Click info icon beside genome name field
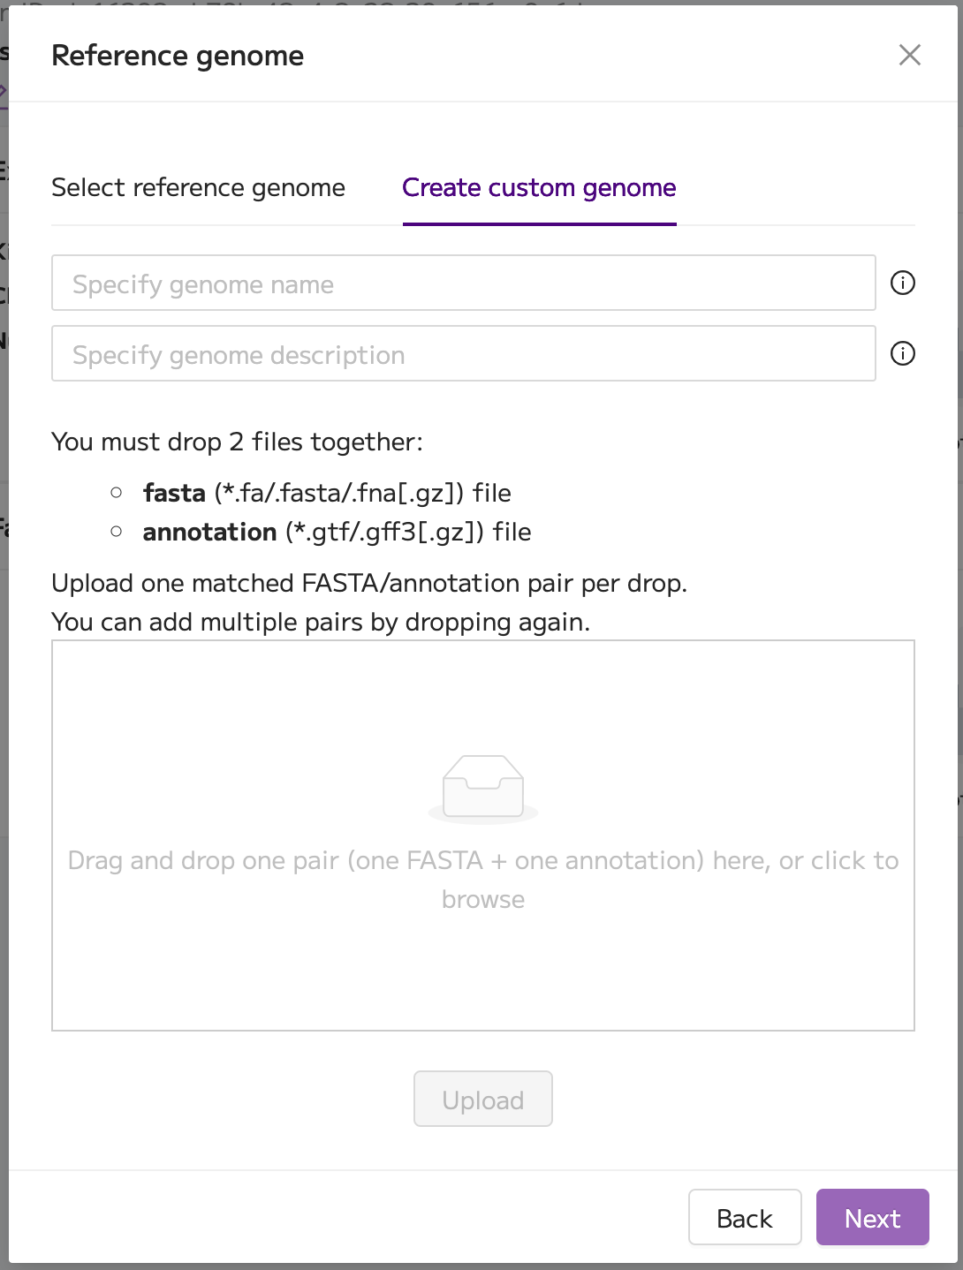 [902, 283]
